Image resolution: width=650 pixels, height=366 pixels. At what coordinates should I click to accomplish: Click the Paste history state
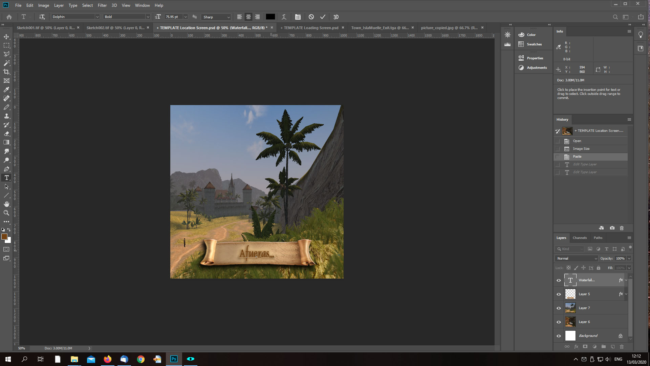click(577, 157)
